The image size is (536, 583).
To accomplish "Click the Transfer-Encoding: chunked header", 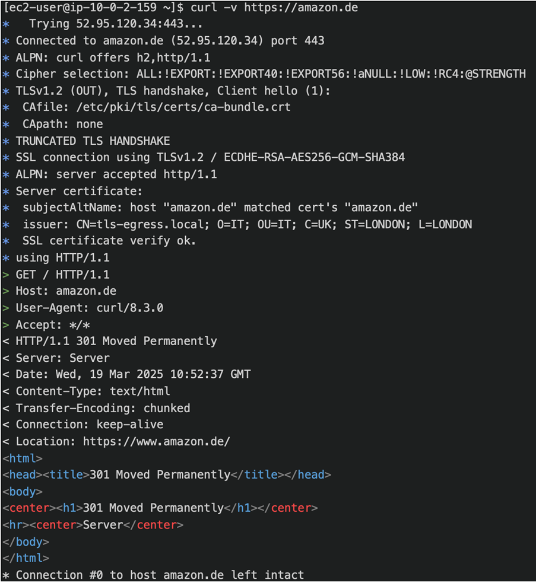I will click(x=103, y=408).
